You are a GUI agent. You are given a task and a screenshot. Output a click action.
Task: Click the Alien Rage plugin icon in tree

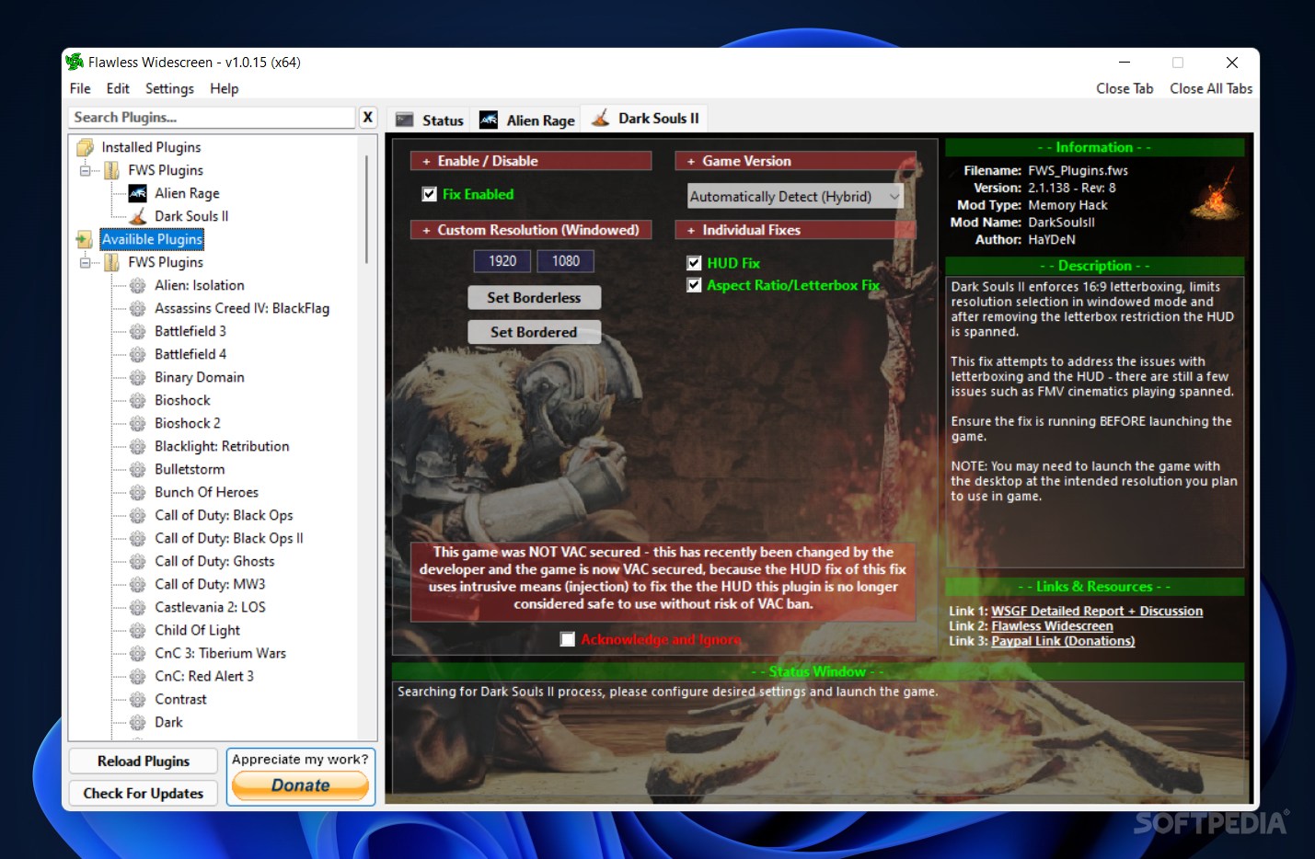point(137,193)
